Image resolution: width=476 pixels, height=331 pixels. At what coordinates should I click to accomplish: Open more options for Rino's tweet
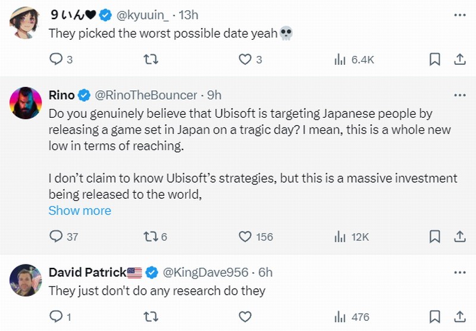pyautogui.click(x=460, y=95)
